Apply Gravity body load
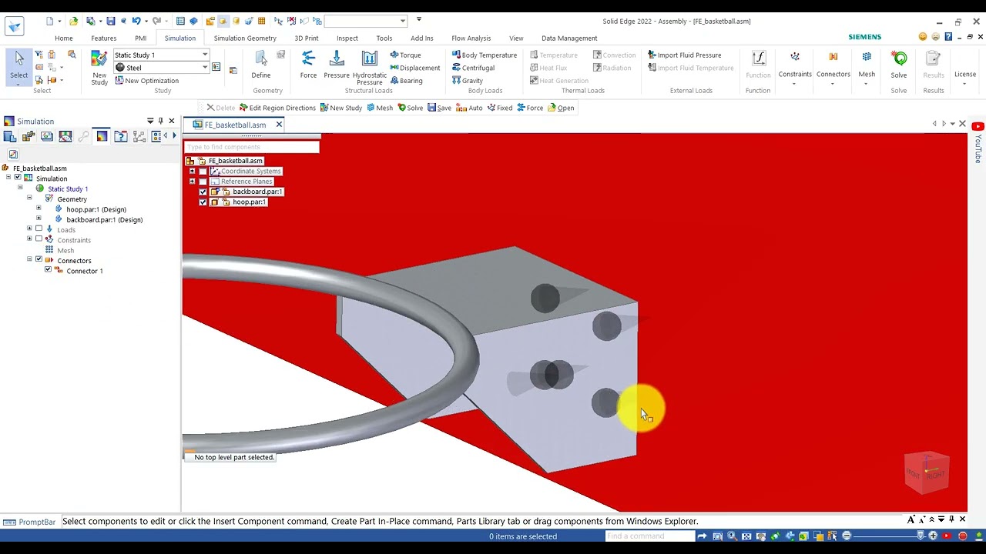 [x=468, y=81]
